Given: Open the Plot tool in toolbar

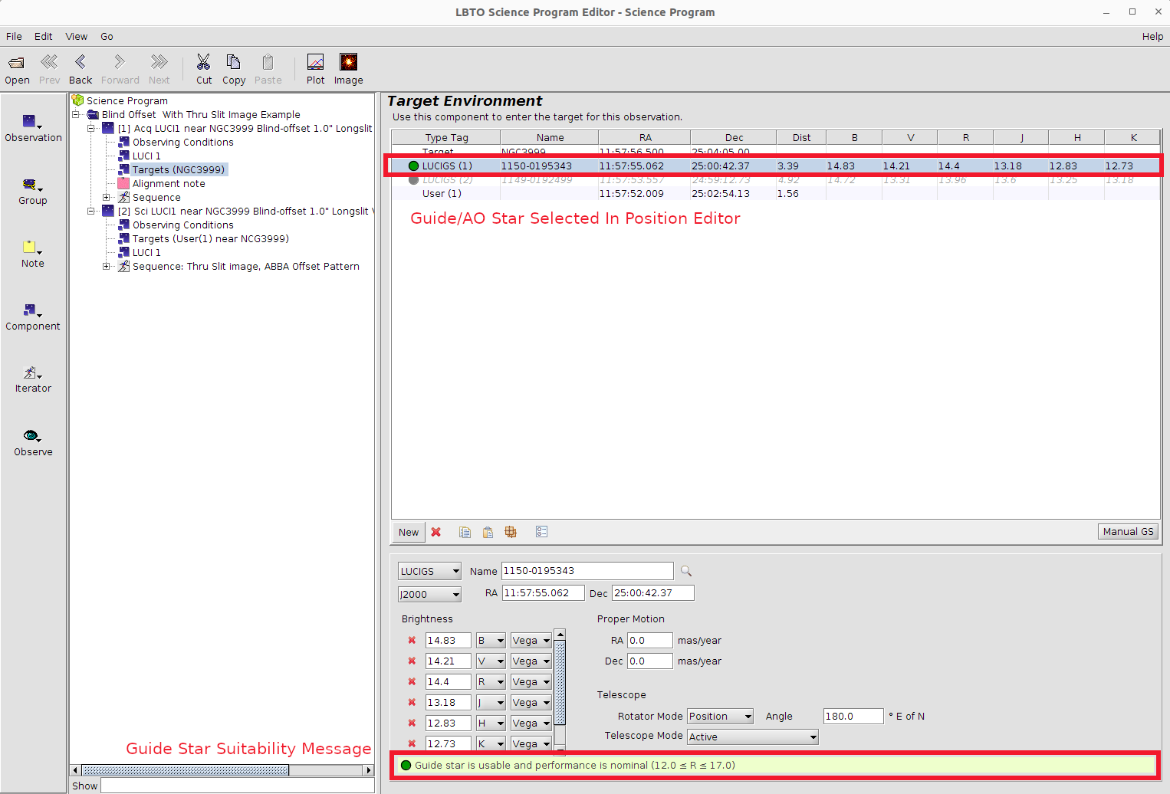Looking at the screenshot, I should coord(315,63).
